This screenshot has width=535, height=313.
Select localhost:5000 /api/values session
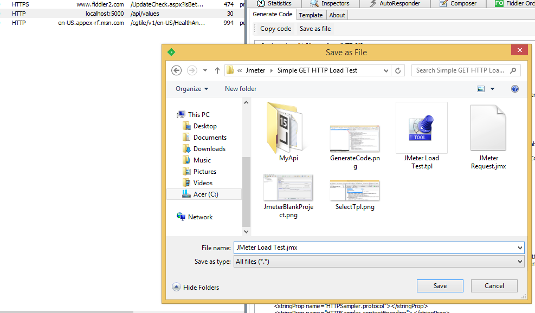[x=122, y=14]
